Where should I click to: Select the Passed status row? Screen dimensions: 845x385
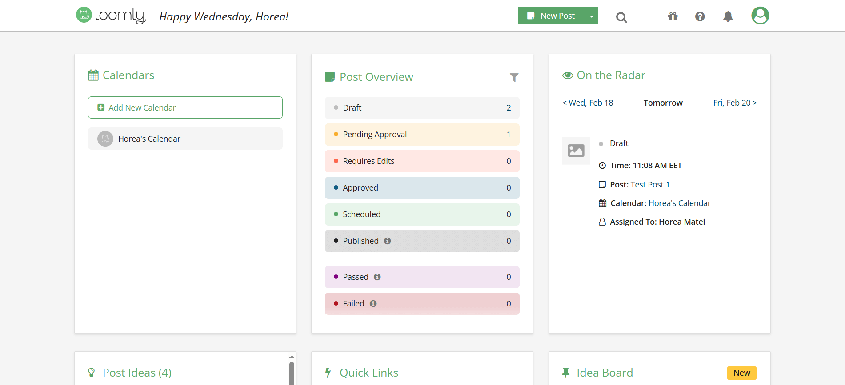(422, 277)
